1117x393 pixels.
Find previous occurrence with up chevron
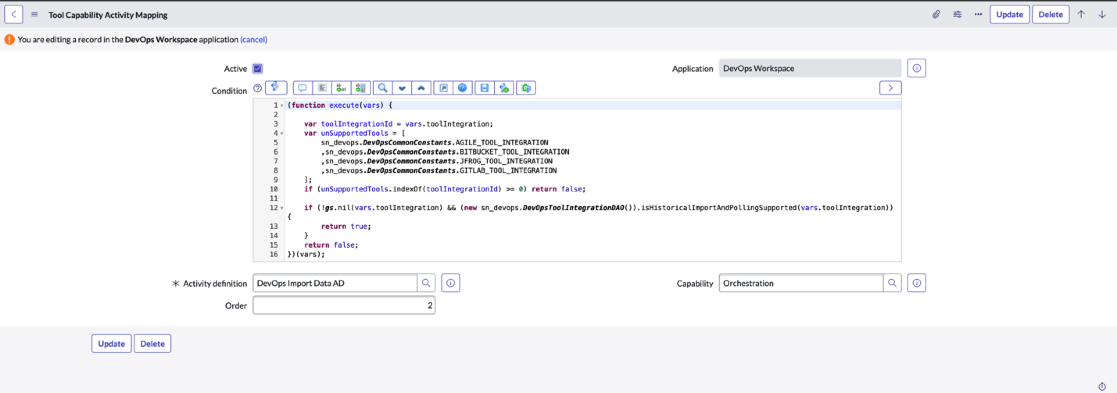tap(421, 88)
